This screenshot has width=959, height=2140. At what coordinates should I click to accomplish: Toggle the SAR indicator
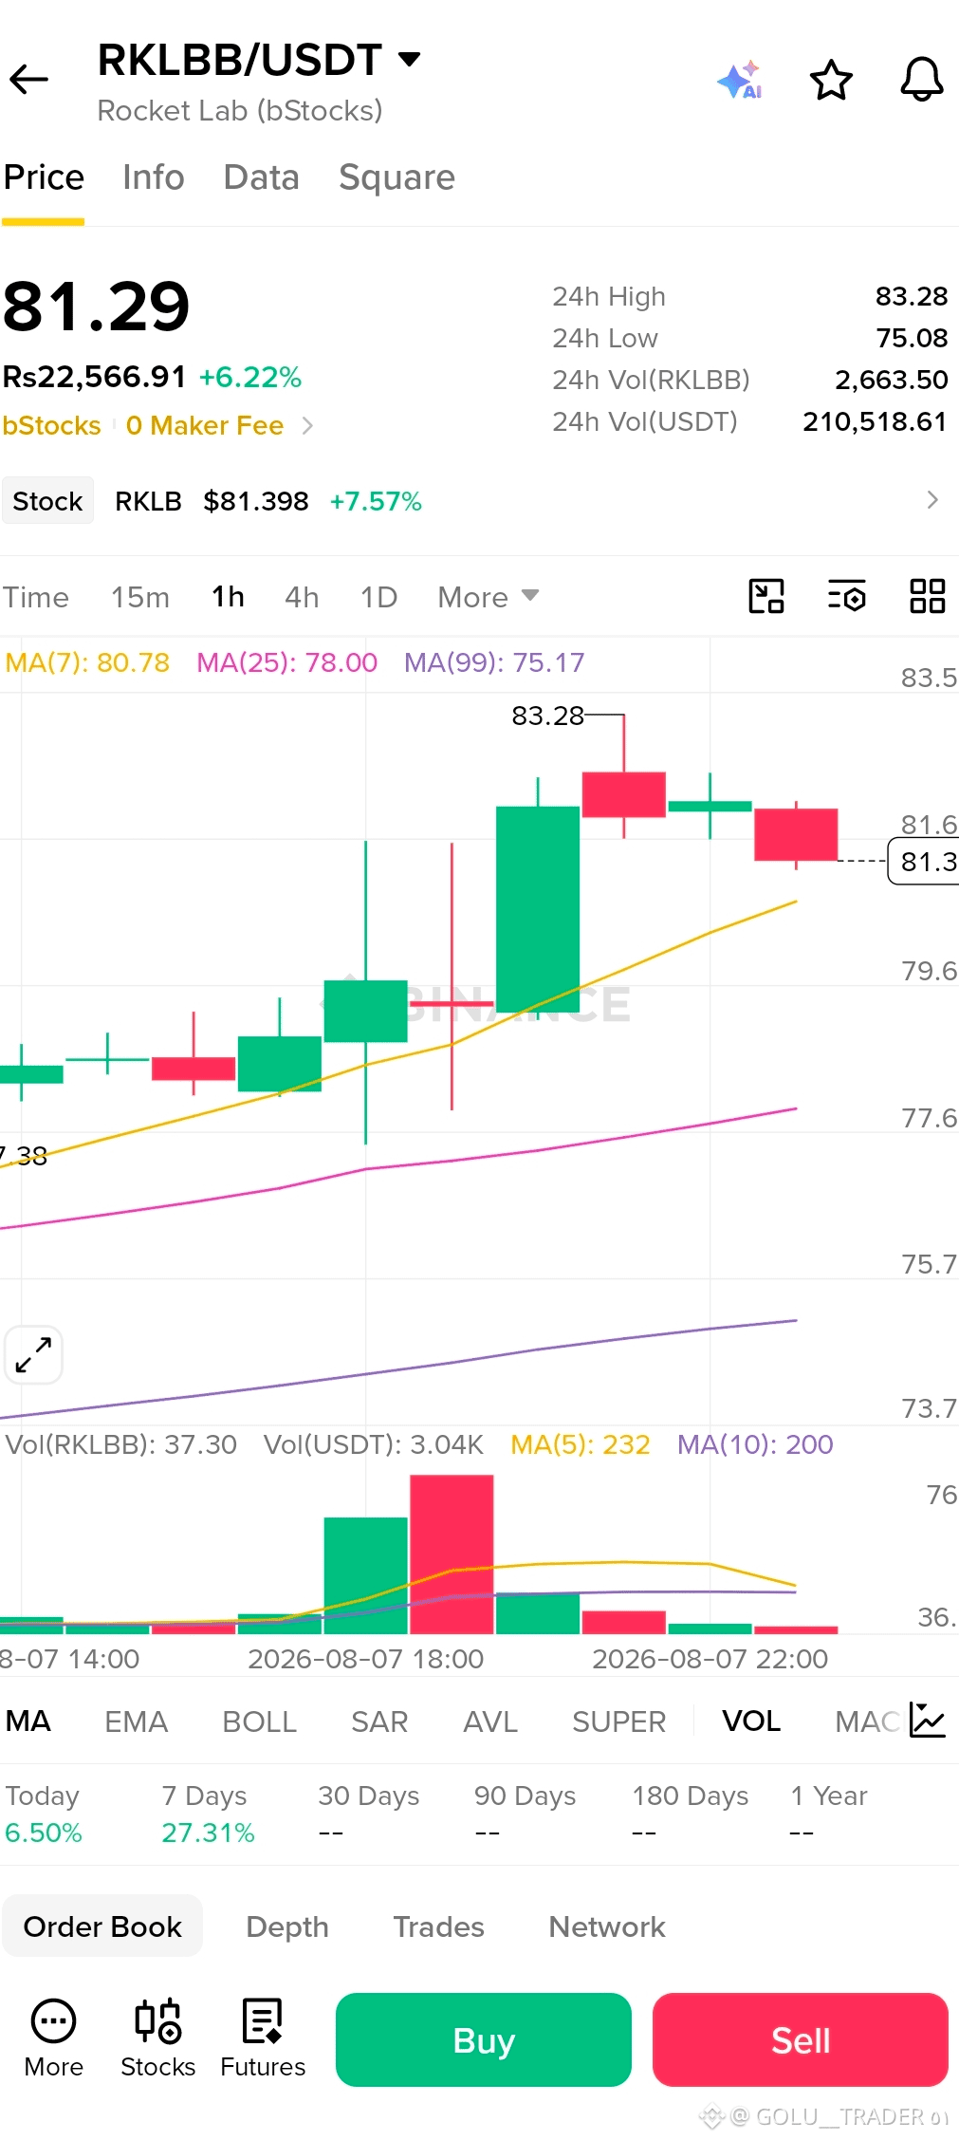point(379,1721)
